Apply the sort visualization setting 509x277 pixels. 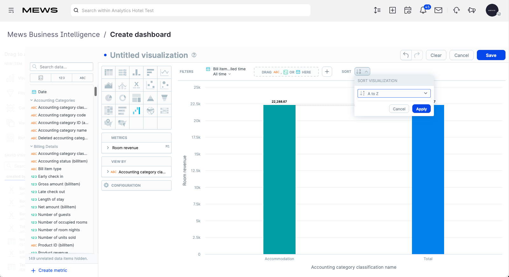pos(422,109)
